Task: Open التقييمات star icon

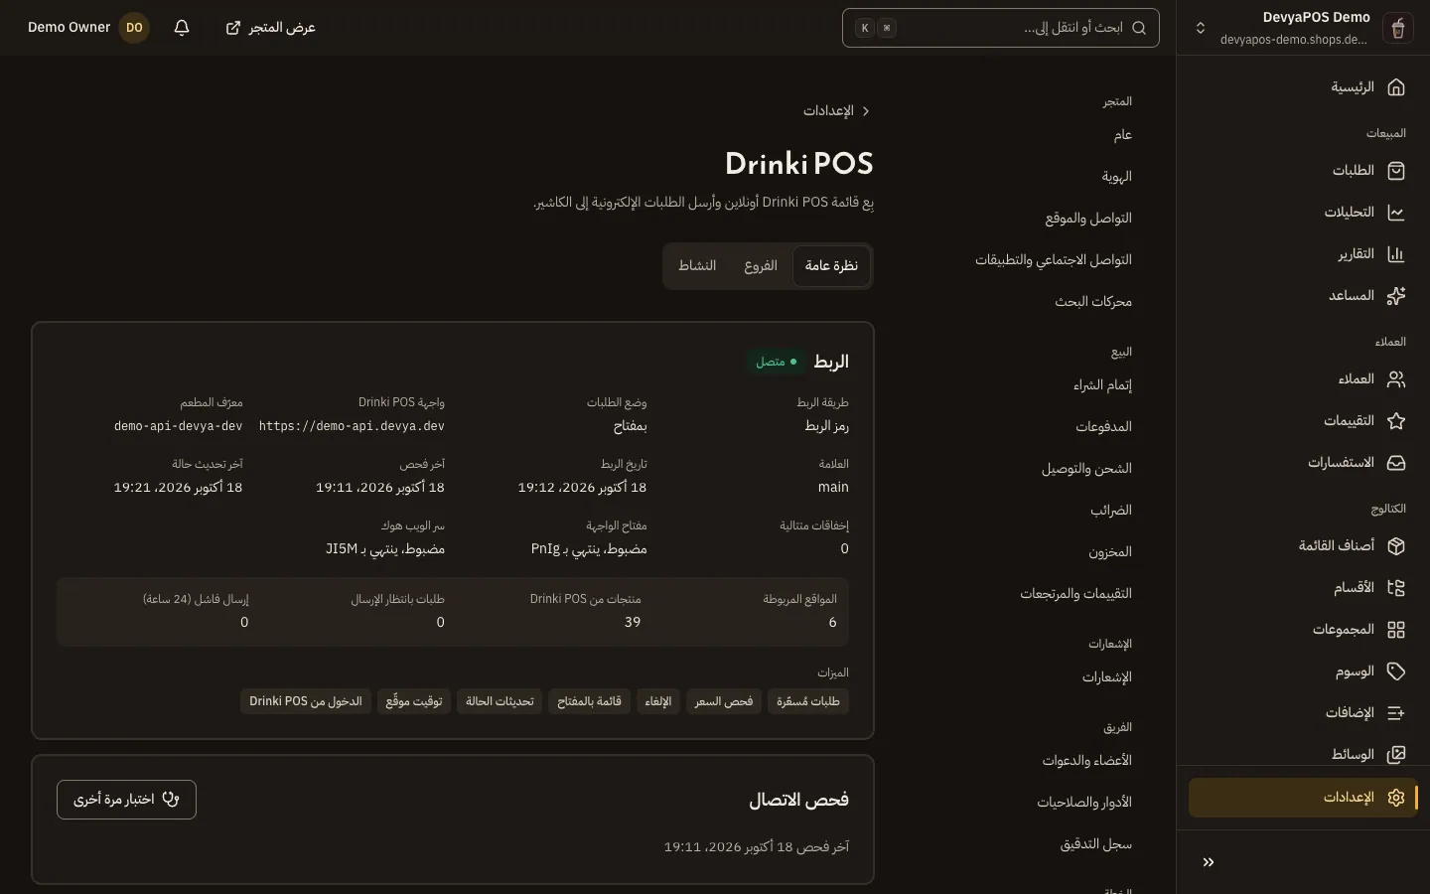Action: pyautogui.click(x=1395, y=421)
